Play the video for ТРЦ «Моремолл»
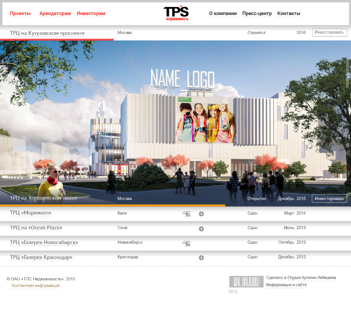351x309 pixels. pyautogui.click(x=201, y=214)
